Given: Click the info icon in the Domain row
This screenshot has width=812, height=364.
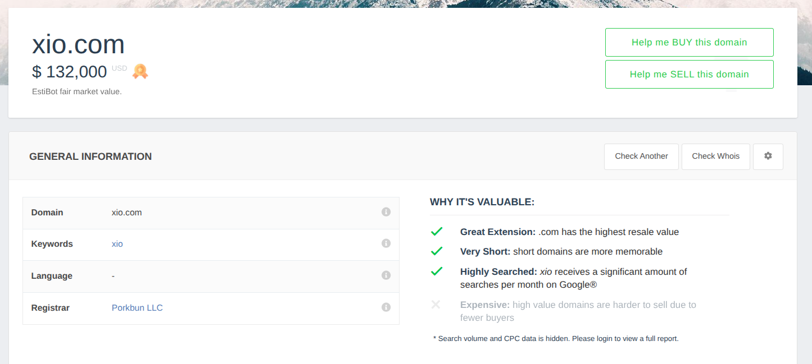Looking at the screenshot, I should [386, 212].
